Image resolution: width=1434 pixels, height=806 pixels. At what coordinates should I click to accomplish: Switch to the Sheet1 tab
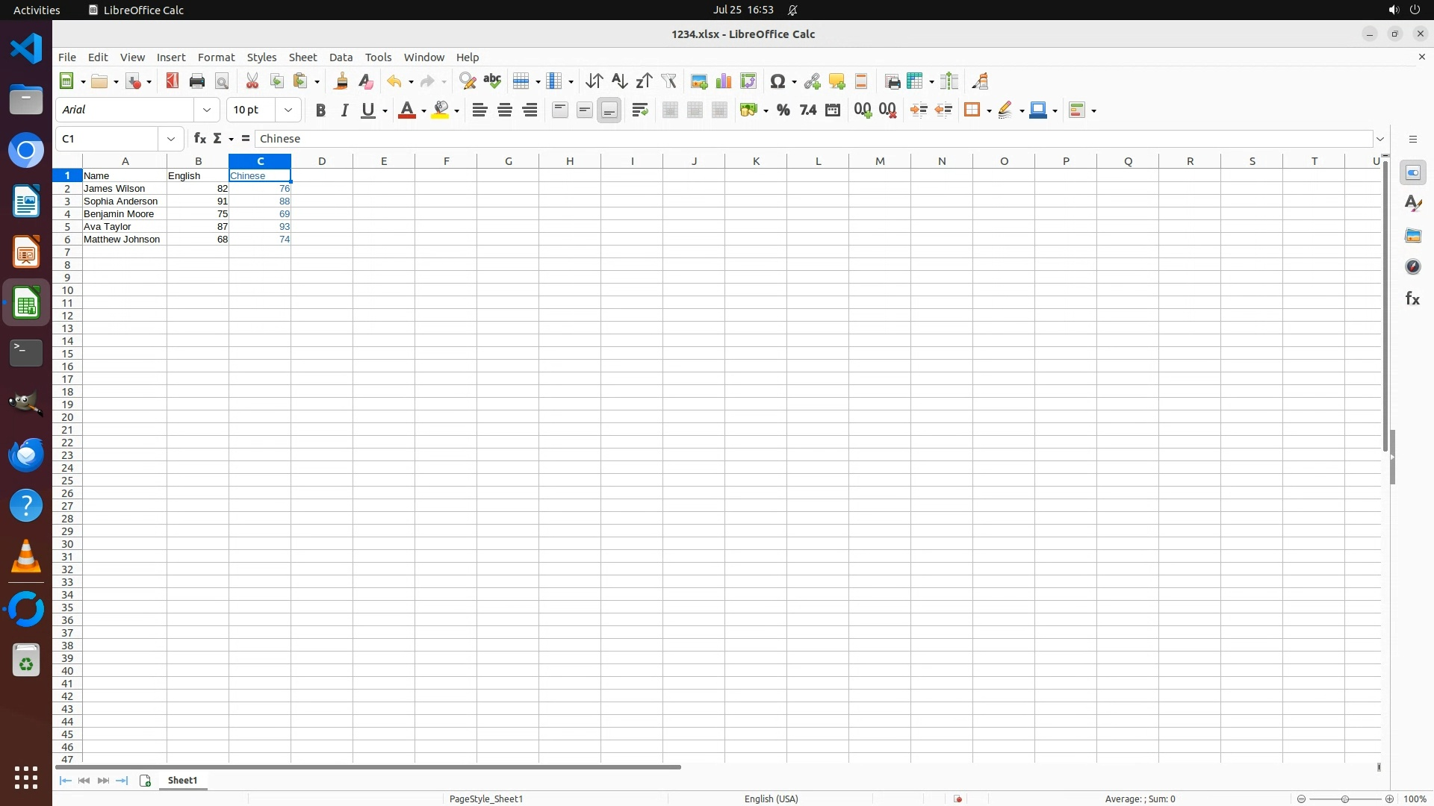pos(183,781)
